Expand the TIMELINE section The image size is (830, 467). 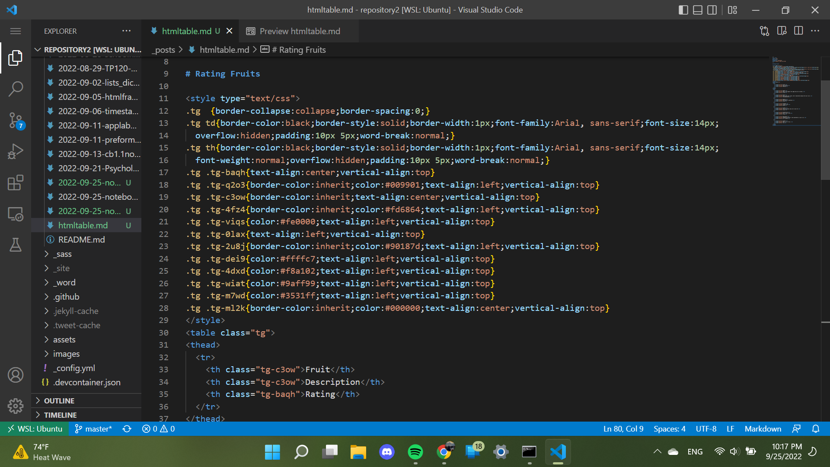click(86, 415)
